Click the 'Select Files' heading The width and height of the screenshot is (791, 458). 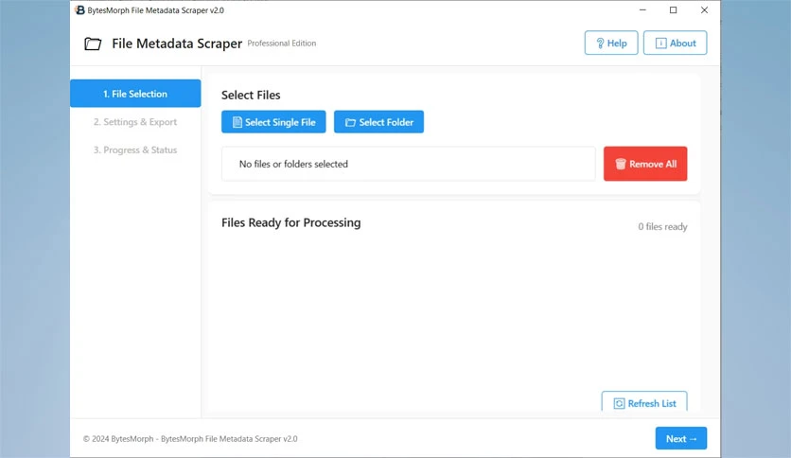pyautogui.click(x=251, y=95)
